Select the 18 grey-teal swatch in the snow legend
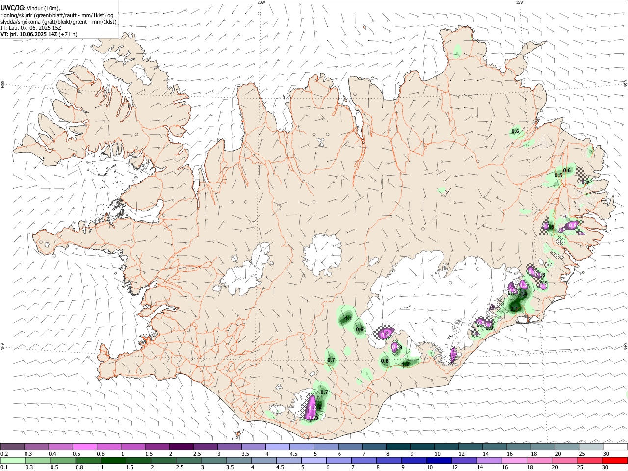628x471 pixels. point(543,446)
